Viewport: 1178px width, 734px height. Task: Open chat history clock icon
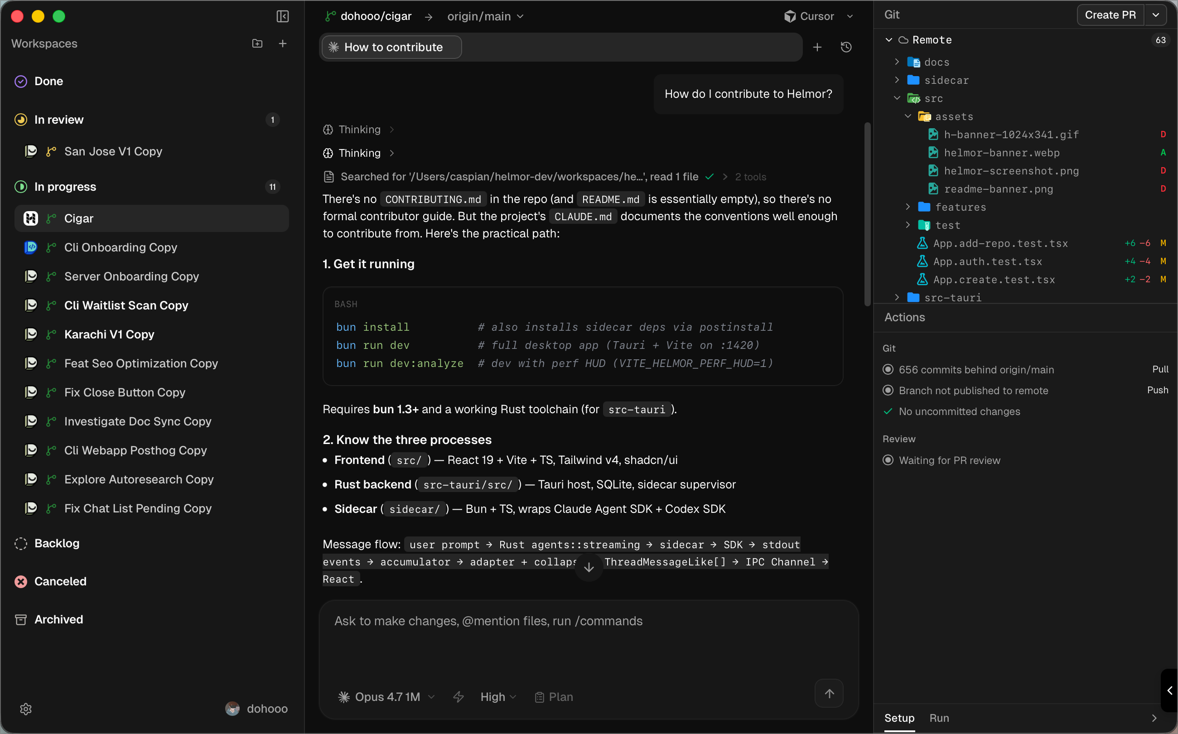[846, 47]
